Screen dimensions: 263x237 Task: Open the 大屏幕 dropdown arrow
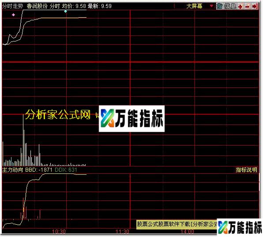click(211, 6)
